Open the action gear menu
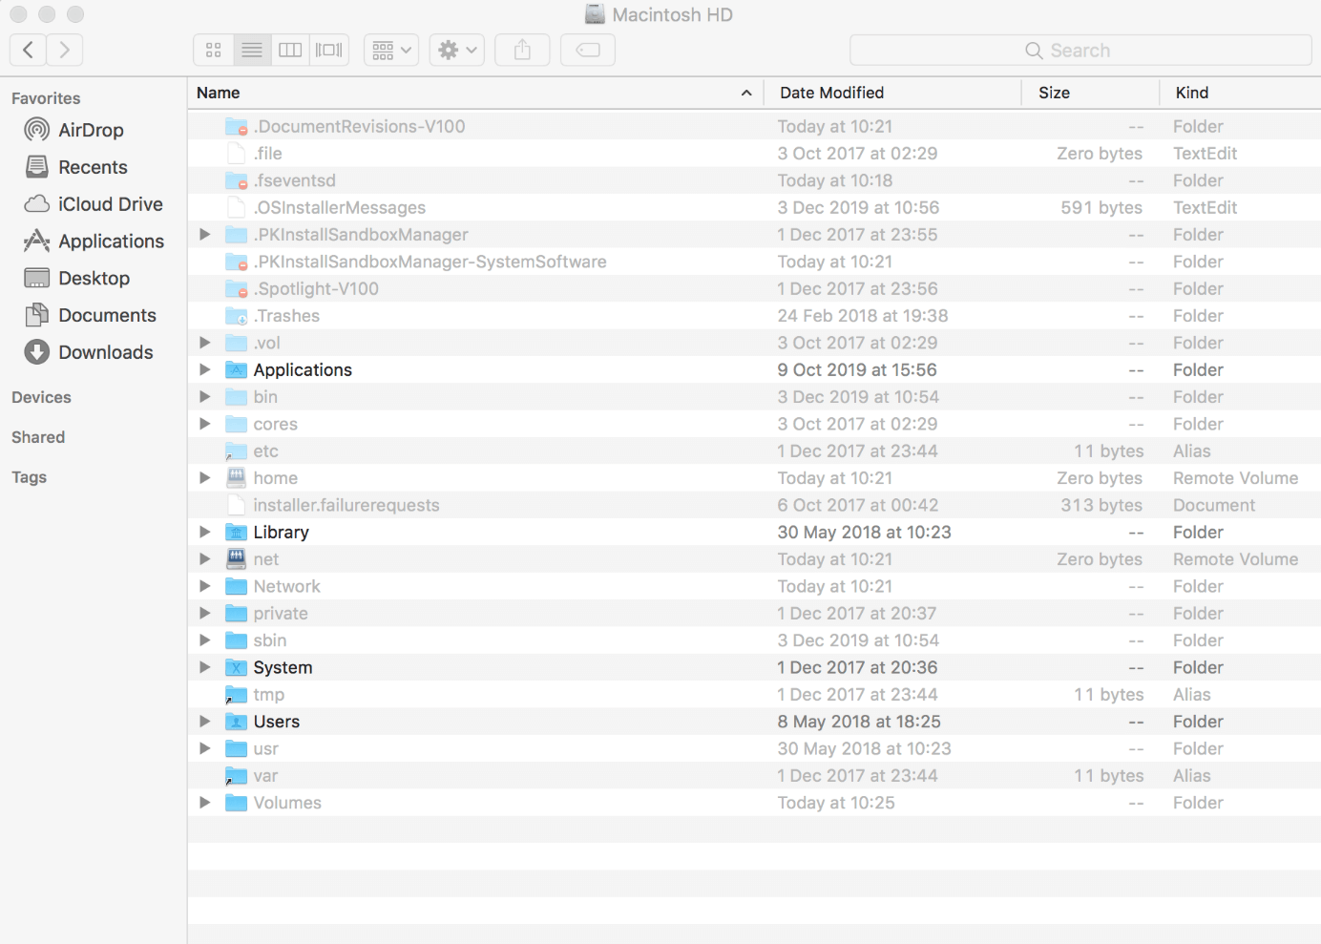The image size is (1321, 944). (456, 50)
